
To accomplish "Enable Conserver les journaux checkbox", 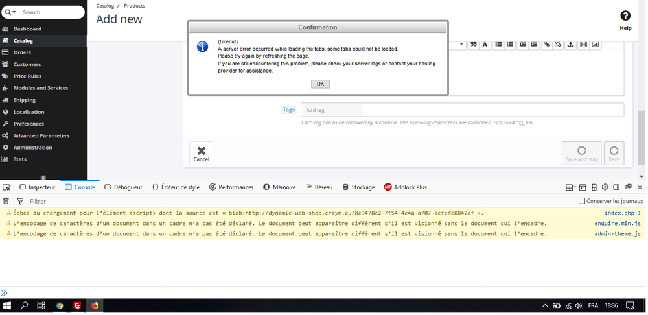I will 582,201.
